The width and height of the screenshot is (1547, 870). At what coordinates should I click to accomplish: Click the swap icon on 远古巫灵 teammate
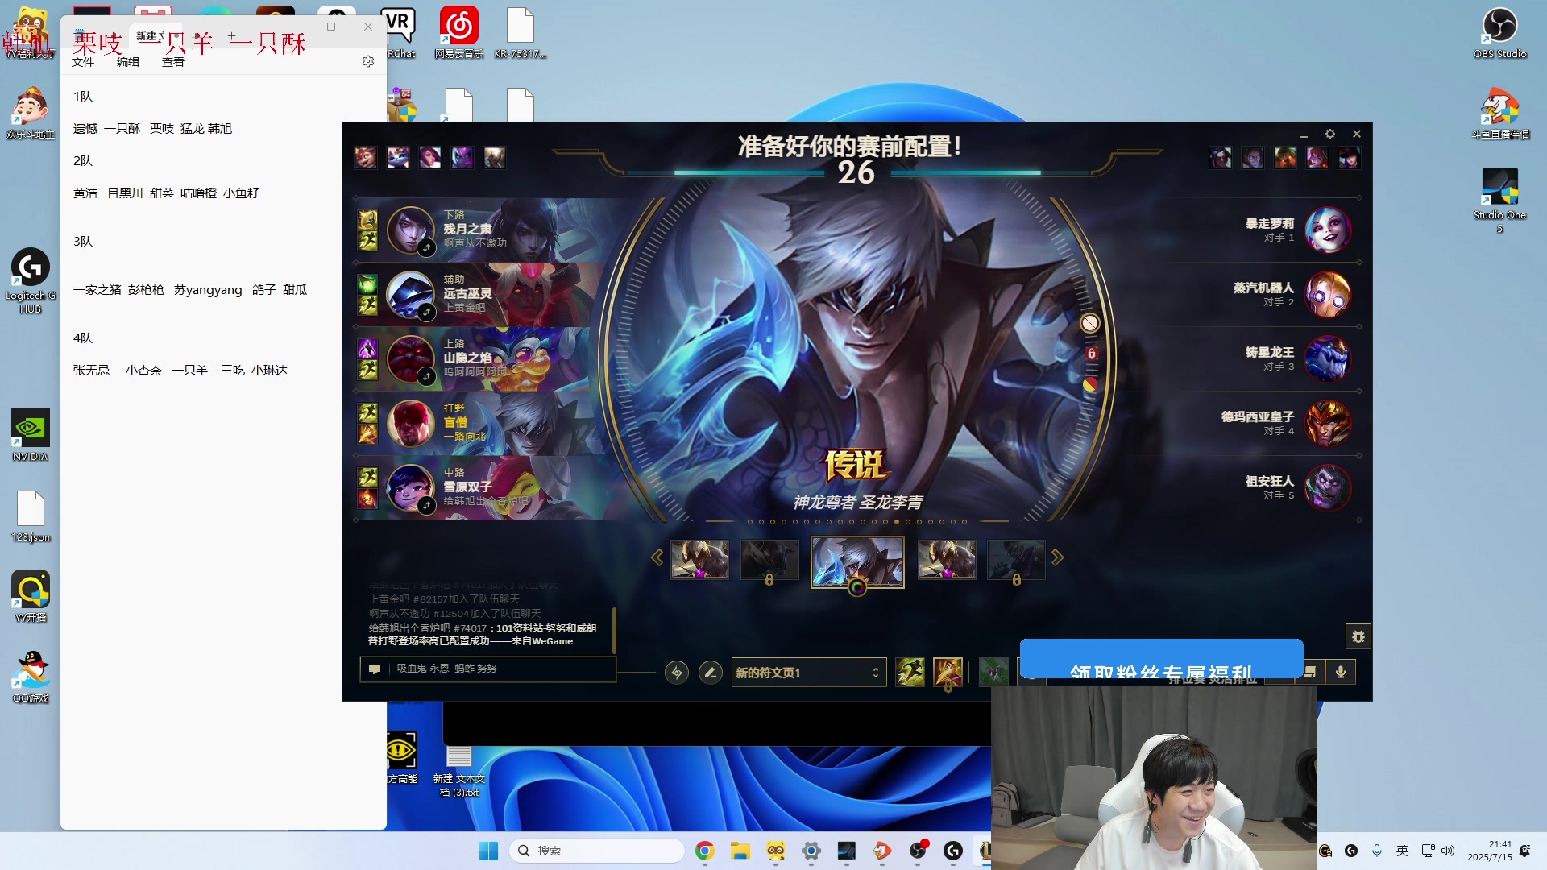click(426, 312)
